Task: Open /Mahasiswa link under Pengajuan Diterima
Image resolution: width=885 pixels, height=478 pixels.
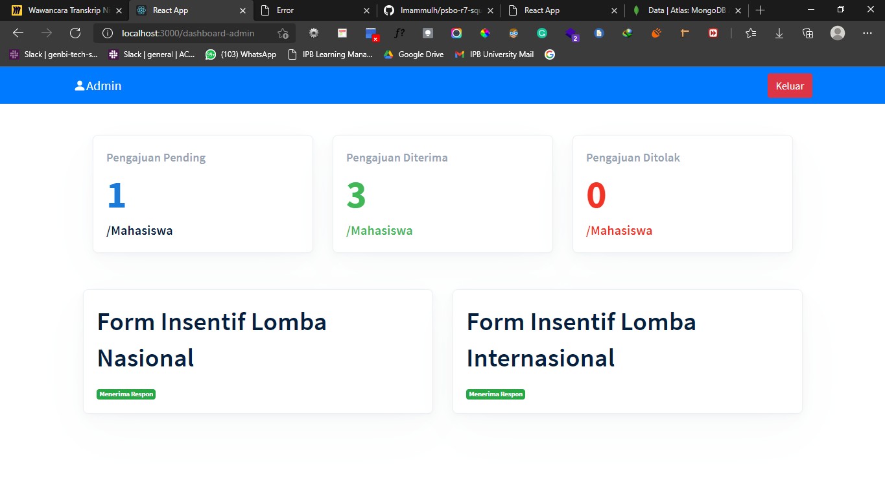Action: coord(379,230)
